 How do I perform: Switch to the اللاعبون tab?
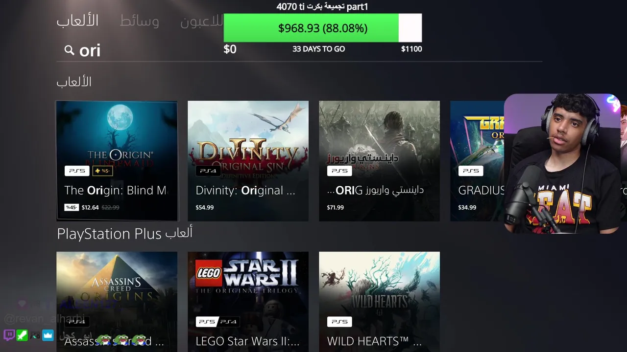click(201, 21)
